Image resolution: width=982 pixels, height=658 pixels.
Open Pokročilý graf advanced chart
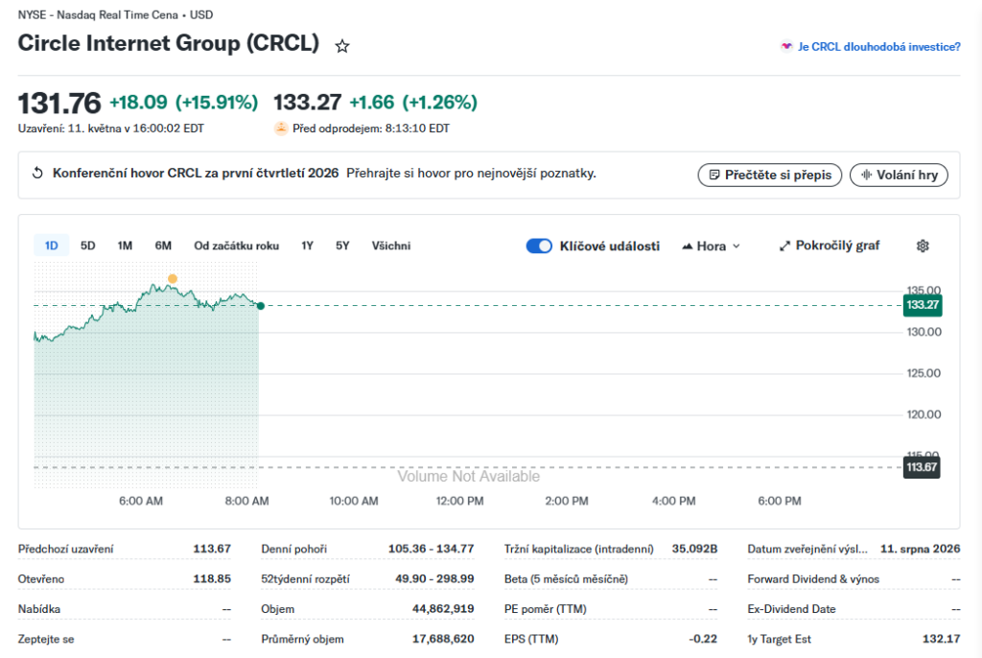830,246
